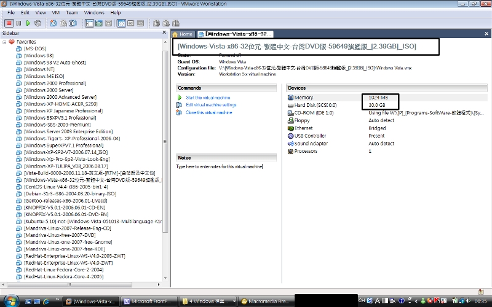The width and height of the screenshot is (492, 307).
Task: Open the Team menu
Action: tap(72, 12)
